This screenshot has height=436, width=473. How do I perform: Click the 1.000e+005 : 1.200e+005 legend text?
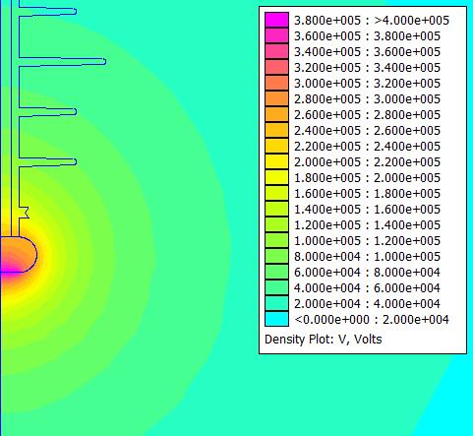pyautogui.click(x=367, y=241)
